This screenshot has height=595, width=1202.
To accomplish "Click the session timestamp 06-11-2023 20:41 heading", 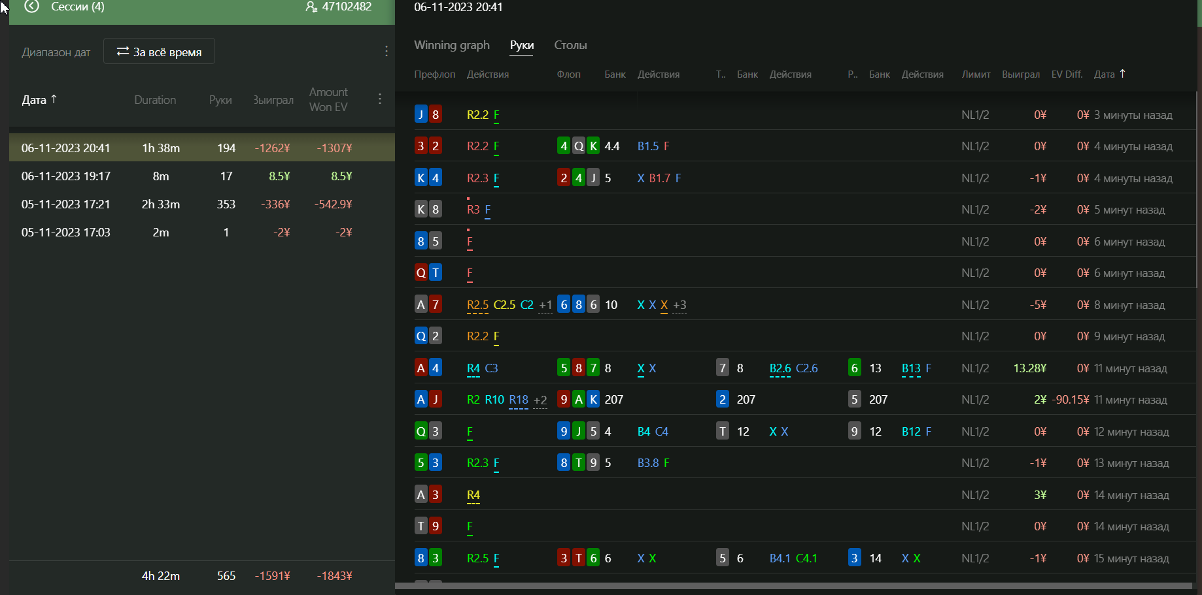I will [458, 7].
